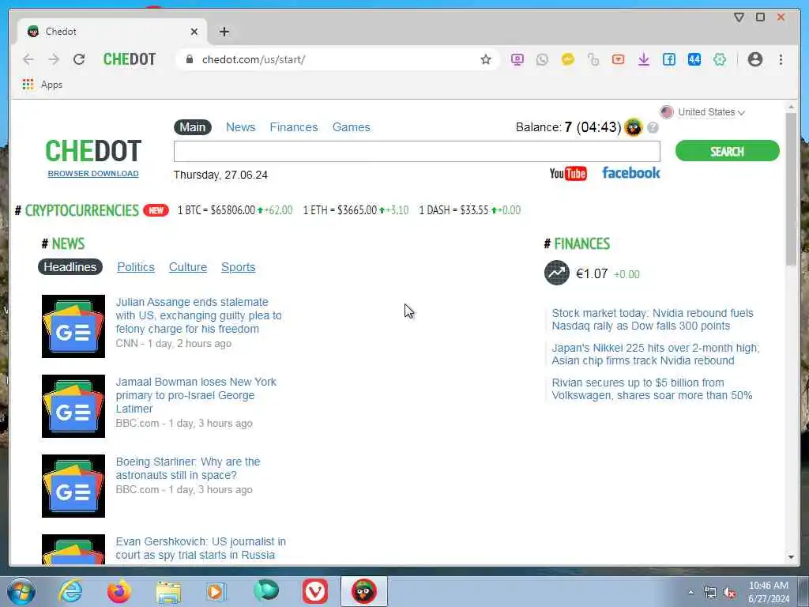Open the yellow Messenger extension icon
The width and height of the screenshot is (809, 607).
click(567, 59)
